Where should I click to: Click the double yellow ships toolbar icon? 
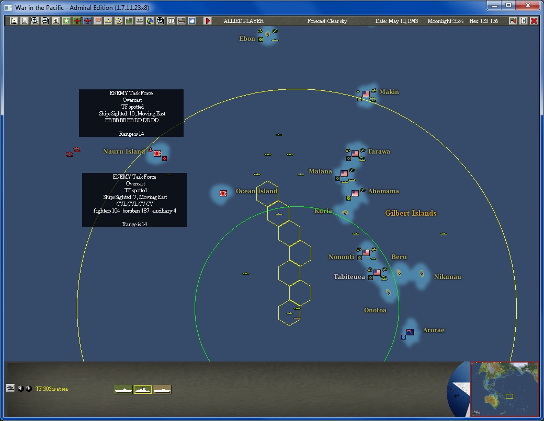coord(118,21)
